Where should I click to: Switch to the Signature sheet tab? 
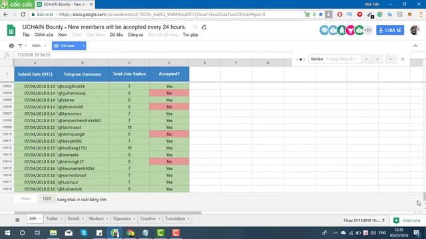click(x=122, y=218)
